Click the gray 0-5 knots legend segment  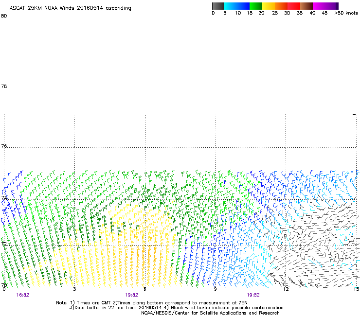(x=218, y=6)
